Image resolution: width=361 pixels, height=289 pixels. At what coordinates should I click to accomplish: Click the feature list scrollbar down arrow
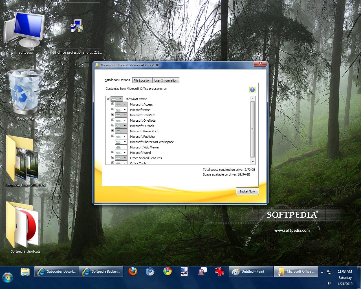(x=252, y=162)
